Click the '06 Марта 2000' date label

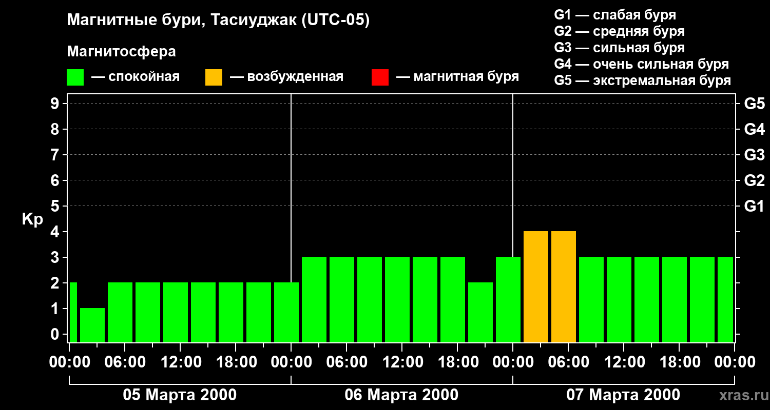point(401,395)
